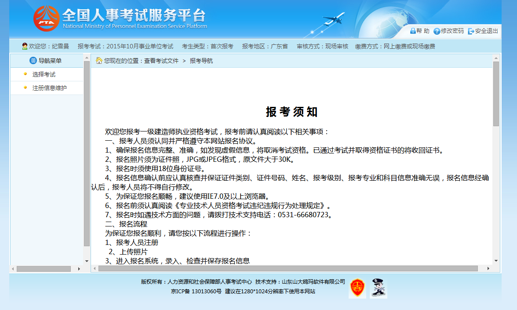The image size is (517, 310).
Task: Click the 京ICP备 13013060号 text in footer
Action: (x=196, y=292)
